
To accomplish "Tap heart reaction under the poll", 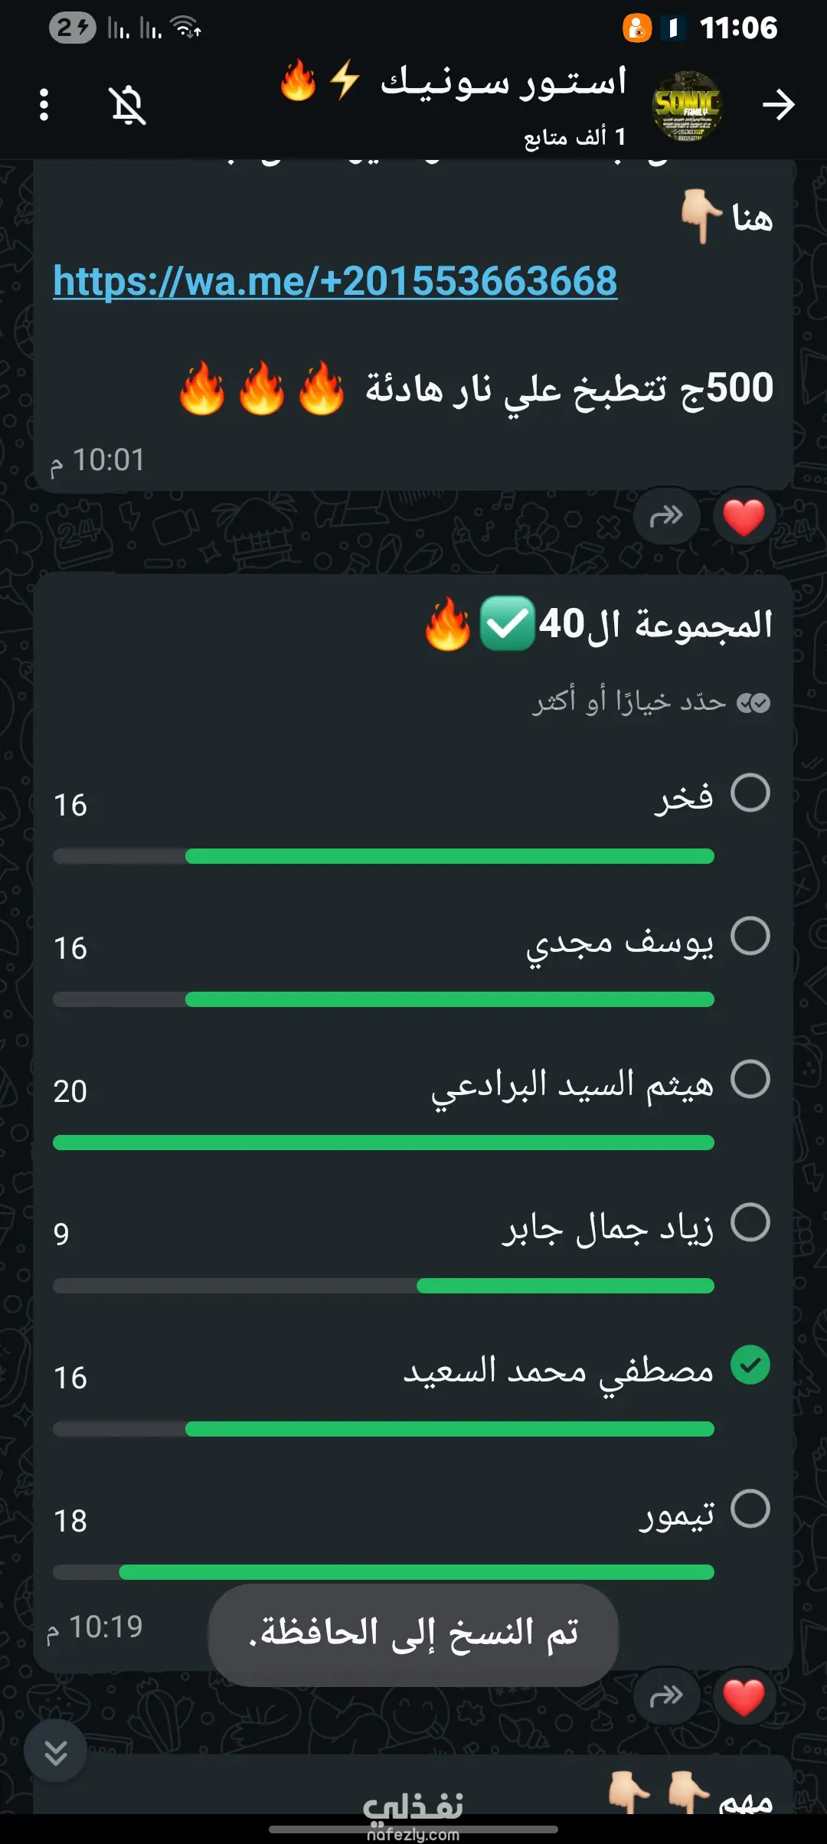I will coord(744,1697).
